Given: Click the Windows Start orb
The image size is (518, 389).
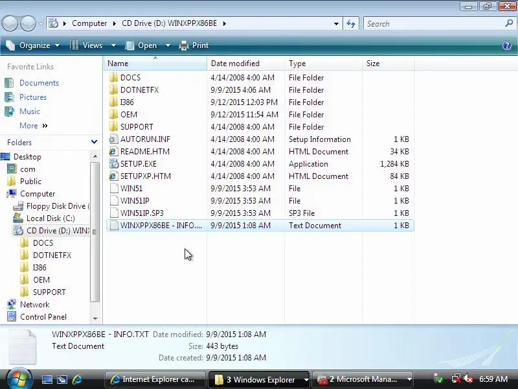Looking at the screenshot, I should click(19, 379).
